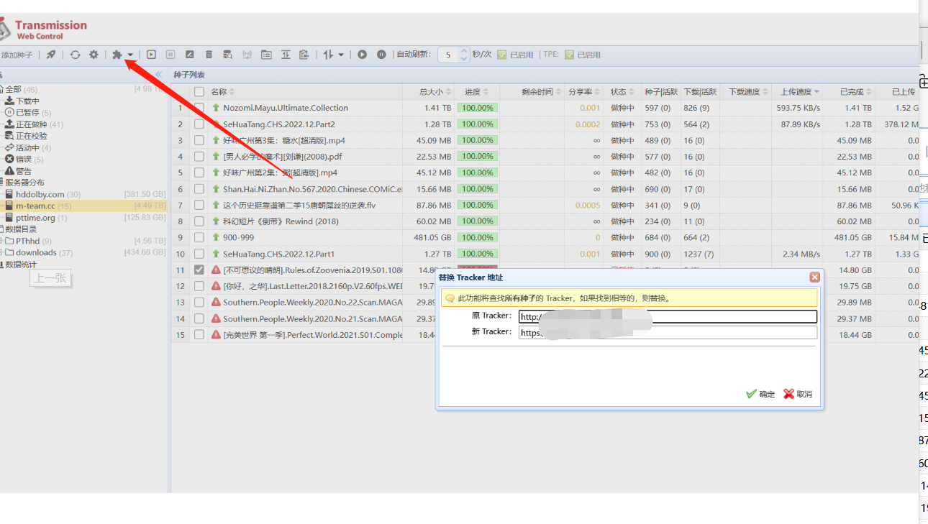
Task: Click the 原 Tracker address input field
Action: (668, 316)
